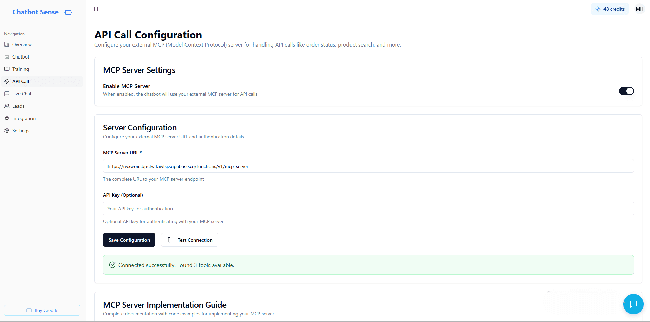This screenshot has height=322, width=650.
Task: Click the API Call lightning bolt icon
Action: [7, 81]
